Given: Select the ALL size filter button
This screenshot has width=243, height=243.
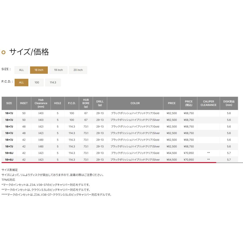Looking at the screenshot, I should click(x=21, y=70).
